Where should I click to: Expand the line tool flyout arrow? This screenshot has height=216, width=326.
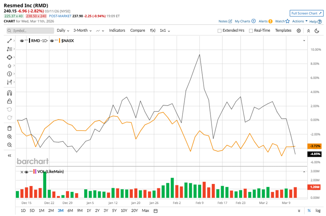pyautogui.click(x=14, y=41)
